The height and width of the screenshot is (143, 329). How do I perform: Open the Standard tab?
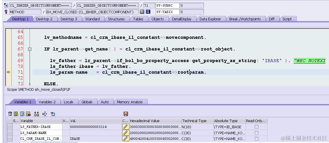(92, 19)
